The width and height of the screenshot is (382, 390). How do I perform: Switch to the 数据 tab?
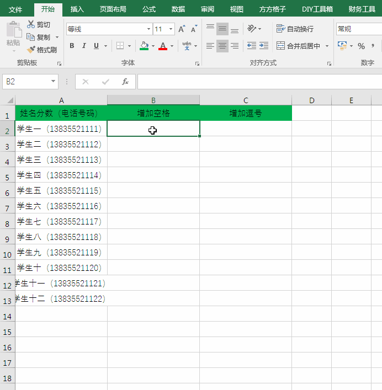[178, 9]
